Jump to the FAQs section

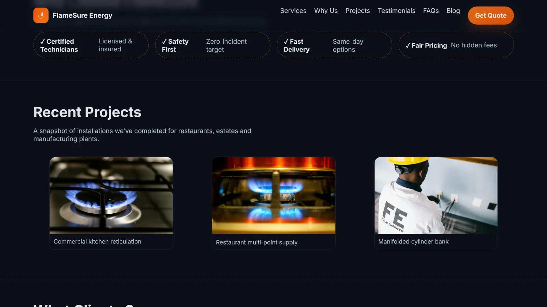tap(430, 11)
